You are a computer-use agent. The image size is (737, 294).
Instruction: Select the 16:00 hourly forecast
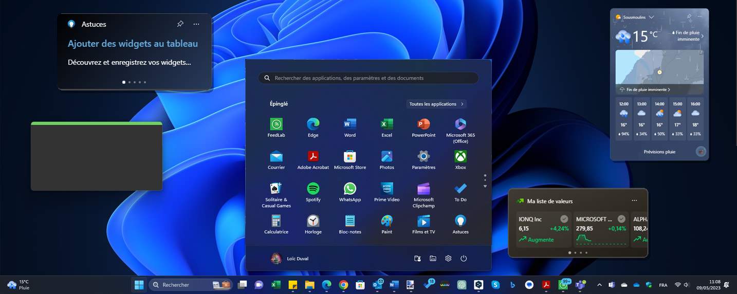695,119
